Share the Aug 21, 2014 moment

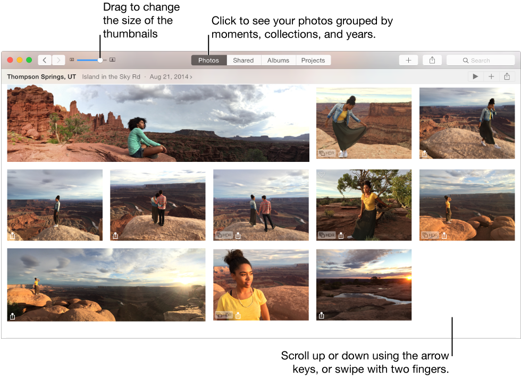click(x=507, y=76)
